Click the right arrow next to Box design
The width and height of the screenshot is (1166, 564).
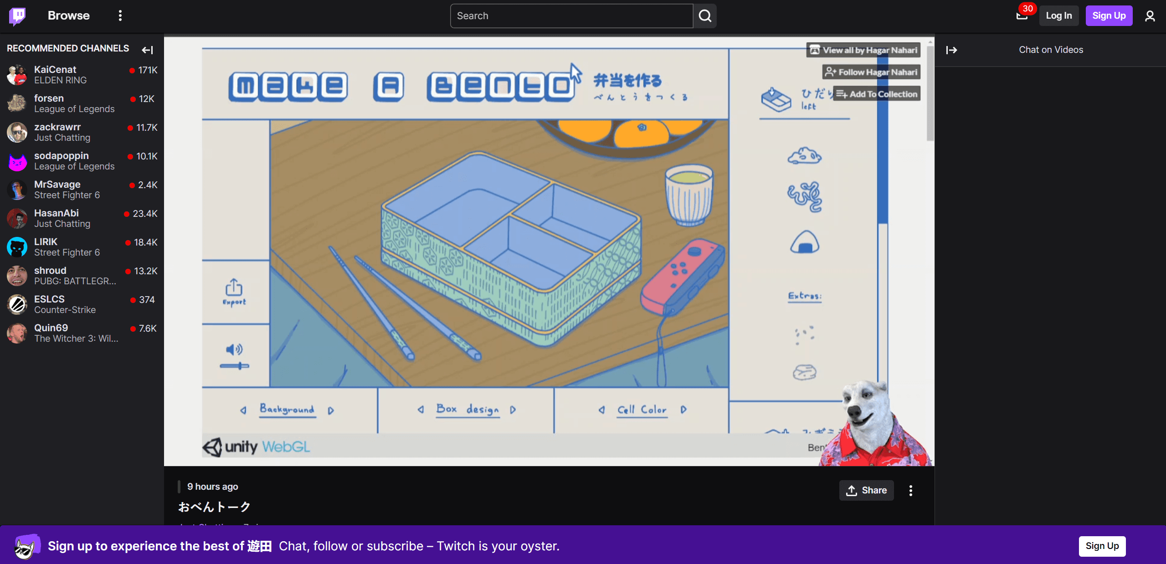(x=513, y=410)
